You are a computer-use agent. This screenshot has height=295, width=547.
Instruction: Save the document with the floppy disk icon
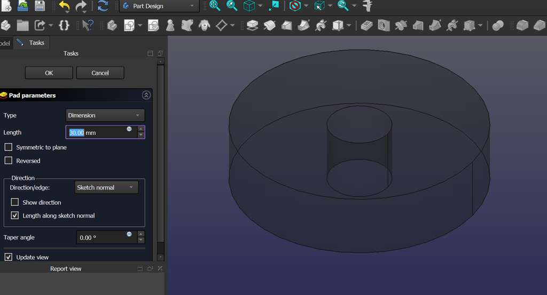click(40, 5)
